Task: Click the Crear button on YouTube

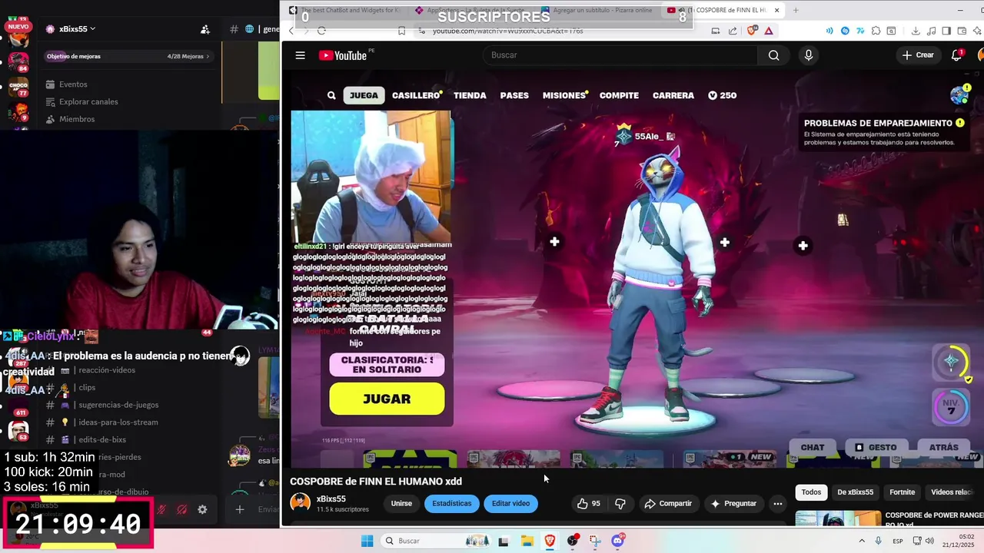Action: click(x=918, y=55)
